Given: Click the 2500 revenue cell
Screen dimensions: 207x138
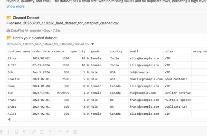Looking at the screenshot, I should pos(61,79).
